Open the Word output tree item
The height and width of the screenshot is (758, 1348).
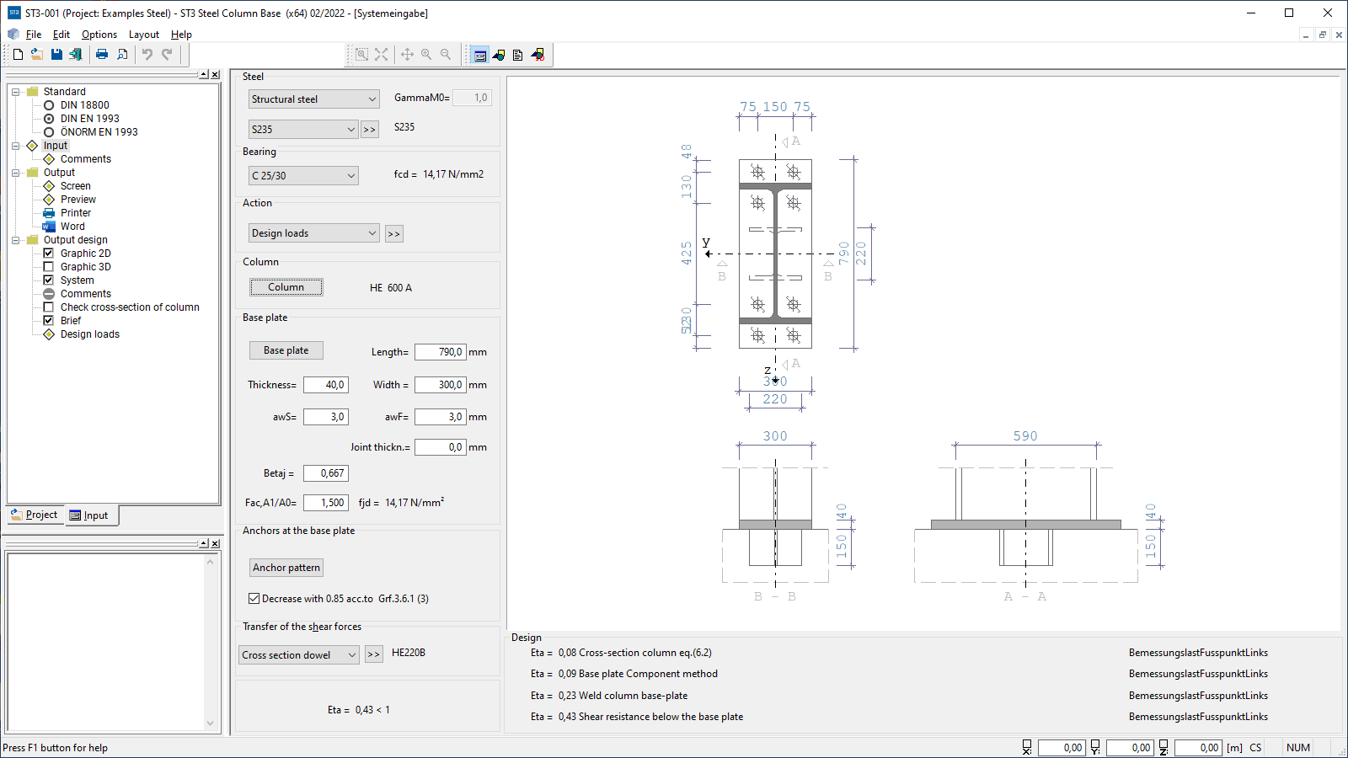pos(72,227)
